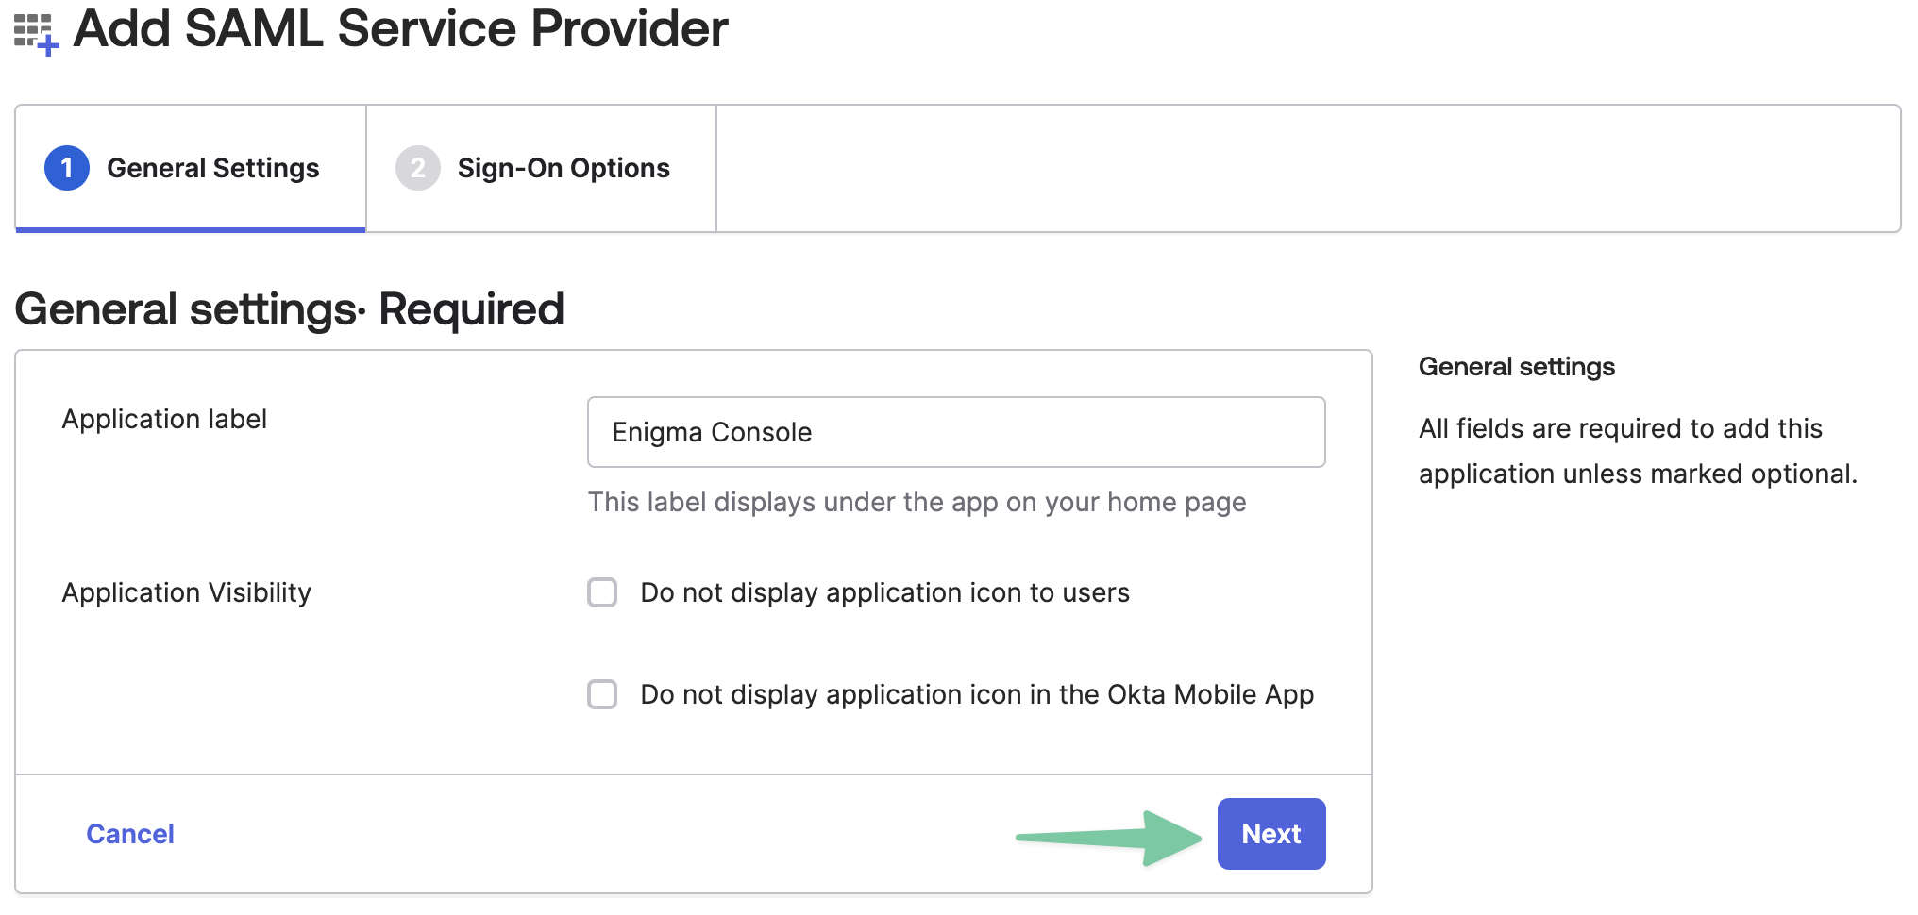Cancel adding the SAML service provider

click(130, 834)
